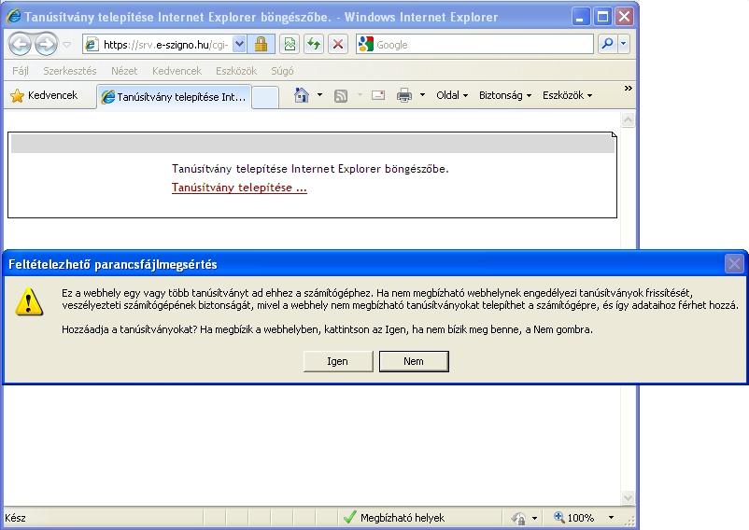This screenshot has height=530, width=749.
Task: Click the 100% zoom level button
Action: pyautogui.click(x=573, y=518)
